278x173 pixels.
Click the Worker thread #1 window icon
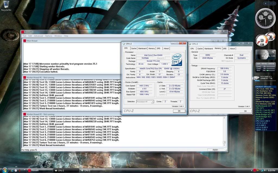(x=25, y=78)
